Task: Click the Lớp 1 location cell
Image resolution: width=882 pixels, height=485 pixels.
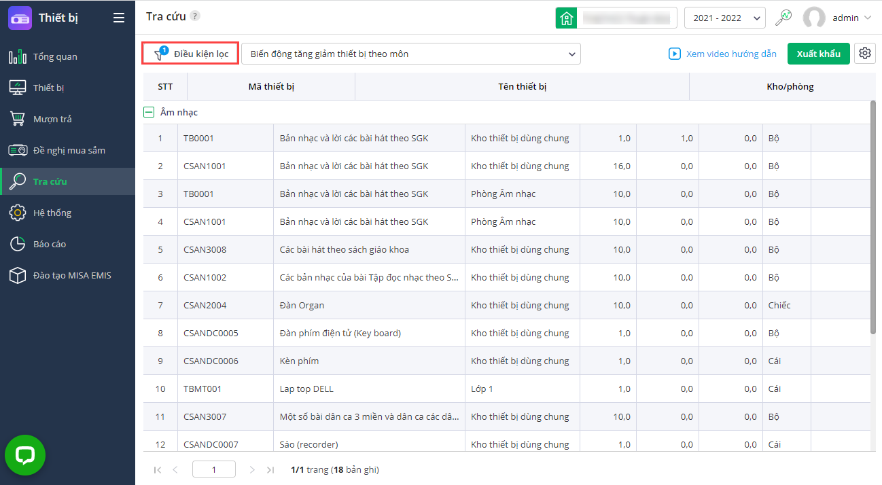Action: click(523, 389)
